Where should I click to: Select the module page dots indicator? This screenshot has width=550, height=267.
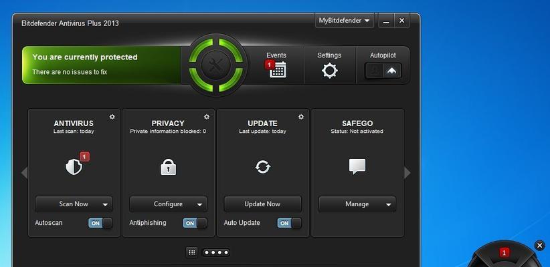point(216,252)
